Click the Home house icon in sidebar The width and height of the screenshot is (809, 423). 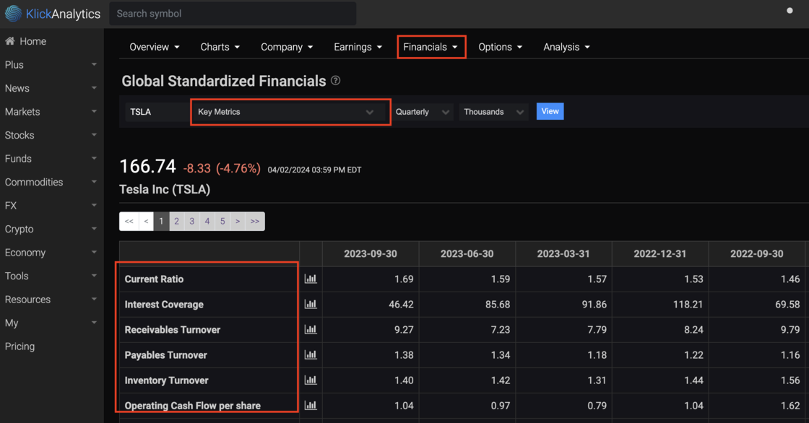[x=10, y=40]
